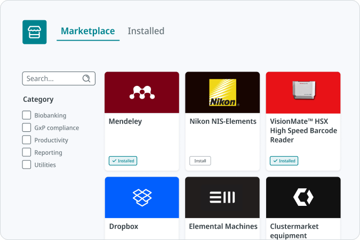Click the Marketplace storefront logo icon
Screen dimensions: 360x240
pos(35,32)
